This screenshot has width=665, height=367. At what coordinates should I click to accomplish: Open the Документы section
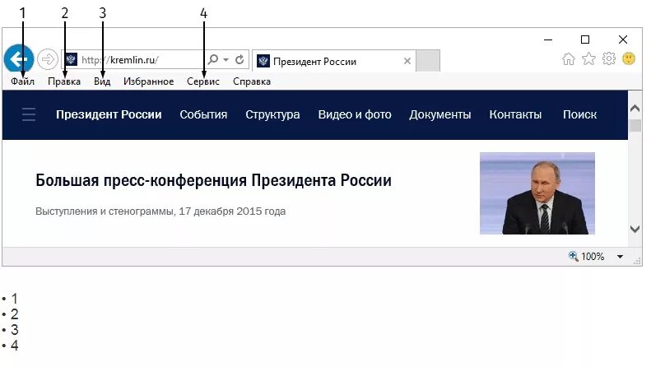(439, 114)
